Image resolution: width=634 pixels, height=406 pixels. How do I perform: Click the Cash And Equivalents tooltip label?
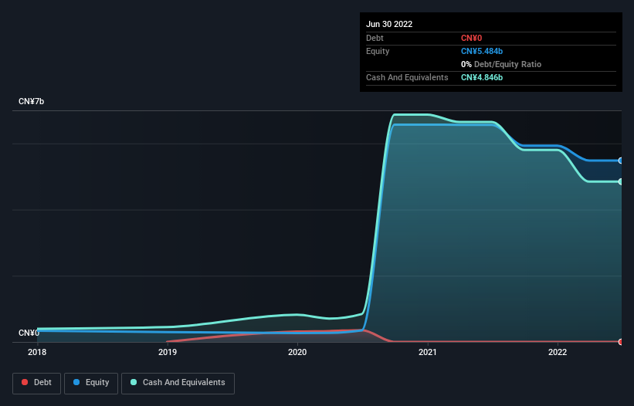coord(407,77)
